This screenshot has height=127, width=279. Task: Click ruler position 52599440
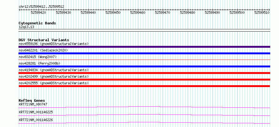click(x=88, y=12)
